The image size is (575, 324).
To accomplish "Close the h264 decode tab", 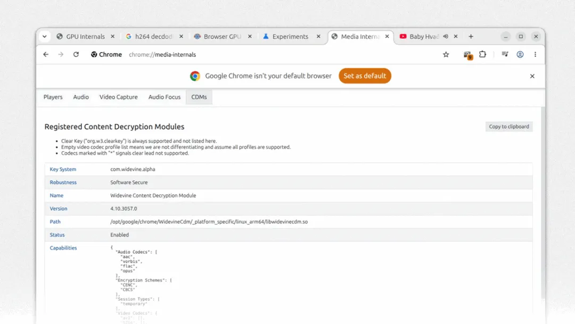I will click(181, 37).
